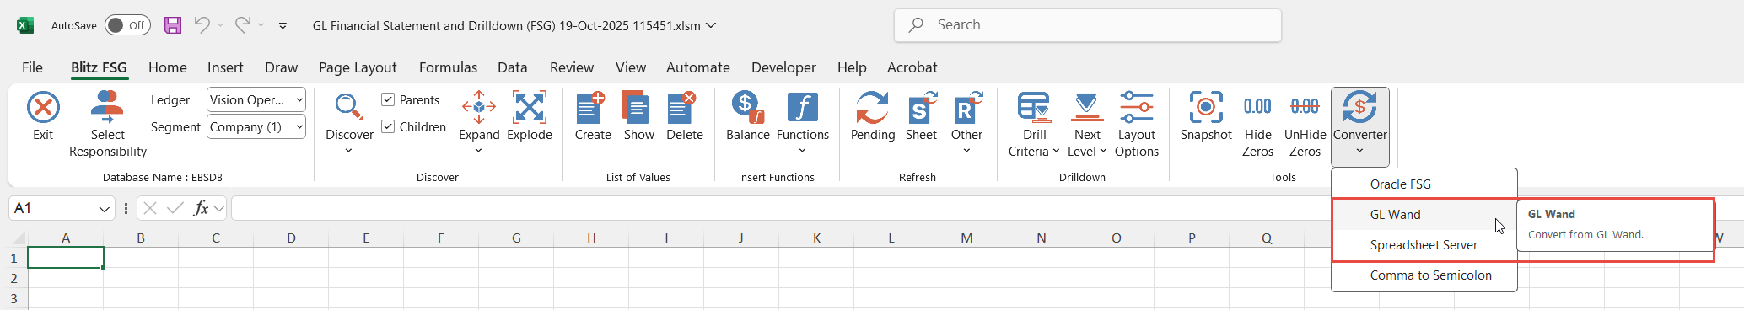
Task: Choose Oracle FSG from Converter menu
Action: tap(1424, 184)
